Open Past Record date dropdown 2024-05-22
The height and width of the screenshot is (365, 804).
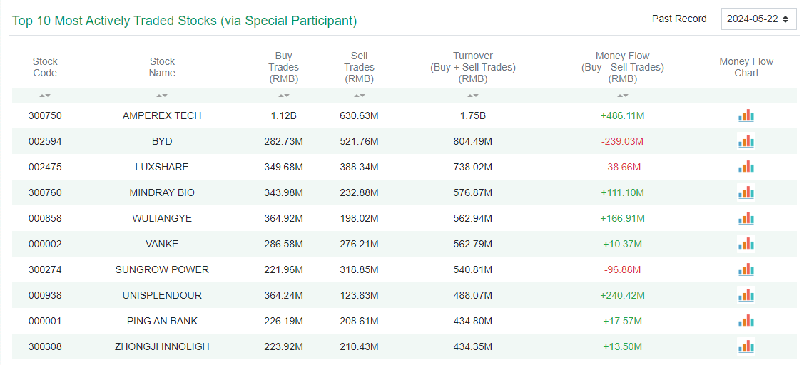tap(758, 19)
